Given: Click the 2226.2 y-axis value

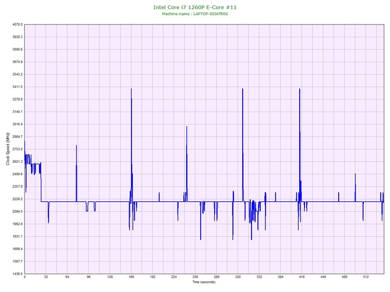Looking at the screenshot, I should point(17,199).
